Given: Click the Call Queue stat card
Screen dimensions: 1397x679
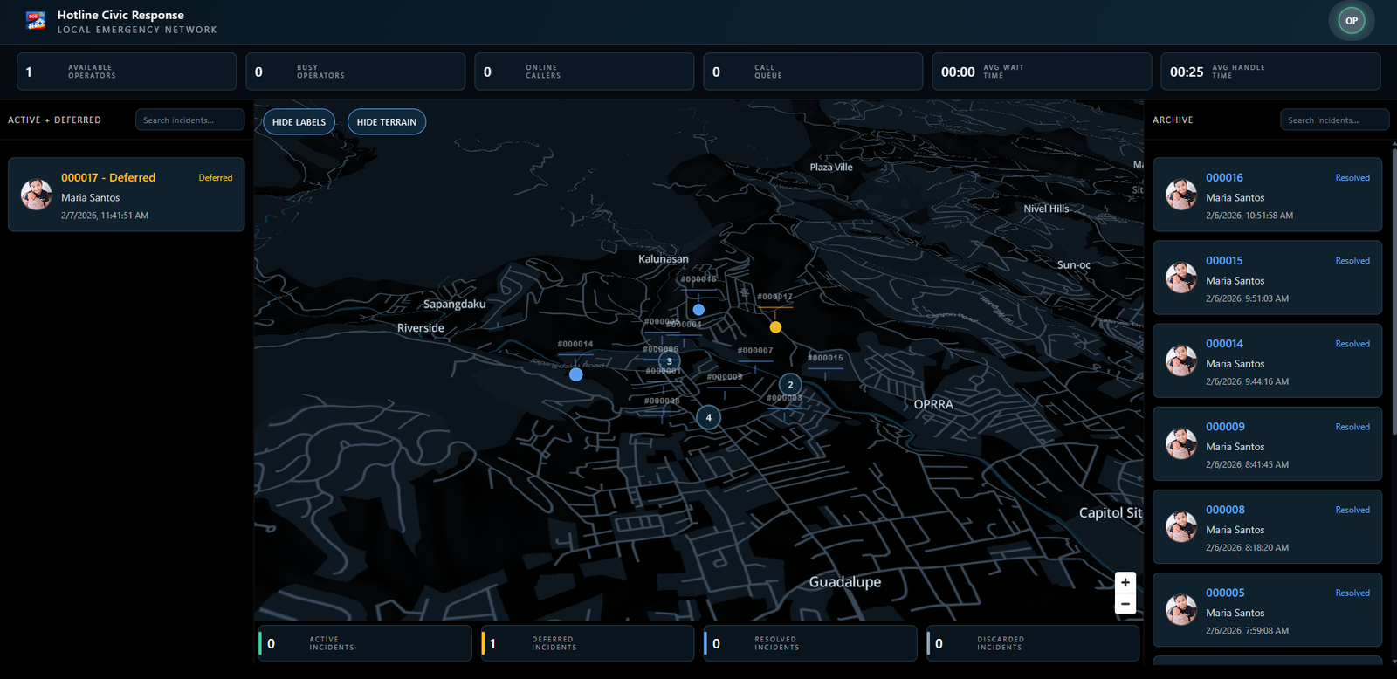Looking at the screenshot, I should (813, 72).
